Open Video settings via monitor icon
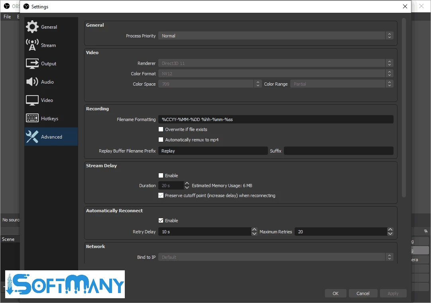Image resolution: width=431 pixels, height=303 pixels. coord(32,100)
